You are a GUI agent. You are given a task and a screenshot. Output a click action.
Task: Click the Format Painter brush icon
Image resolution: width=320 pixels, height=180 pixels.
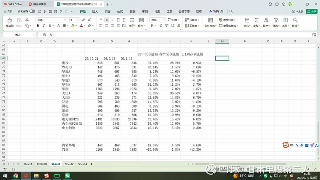pos(10,20)
